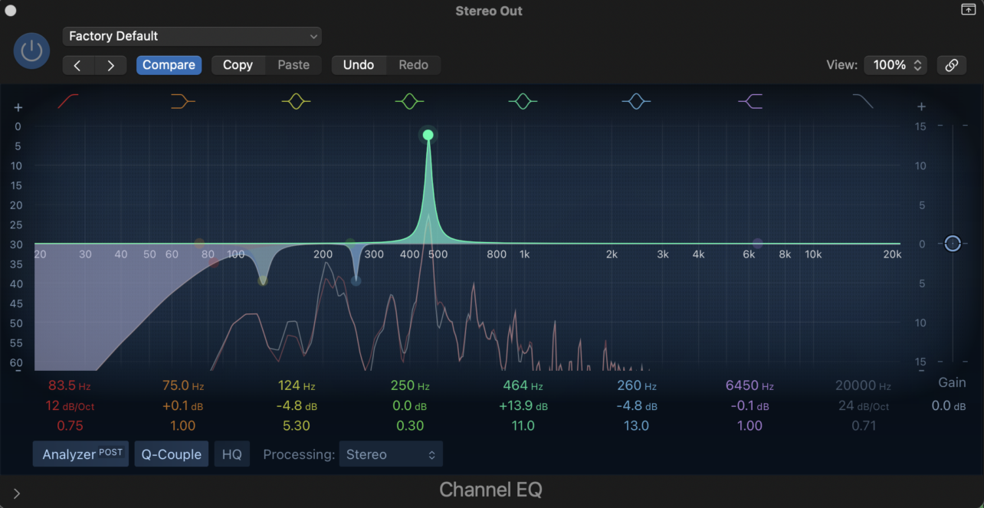Click Undo to revert the last change
The image size is (984, 508).
(359, 65)
